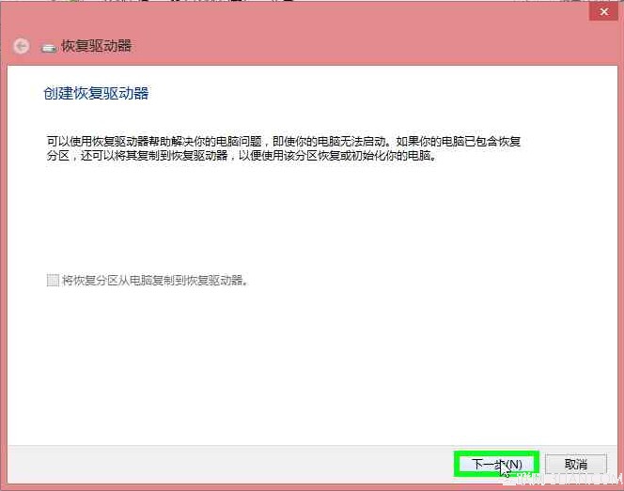The height and width of the screenshot is (491, 624).
Task: Click the 恢复驱动器 window title text
Action: 96,46
